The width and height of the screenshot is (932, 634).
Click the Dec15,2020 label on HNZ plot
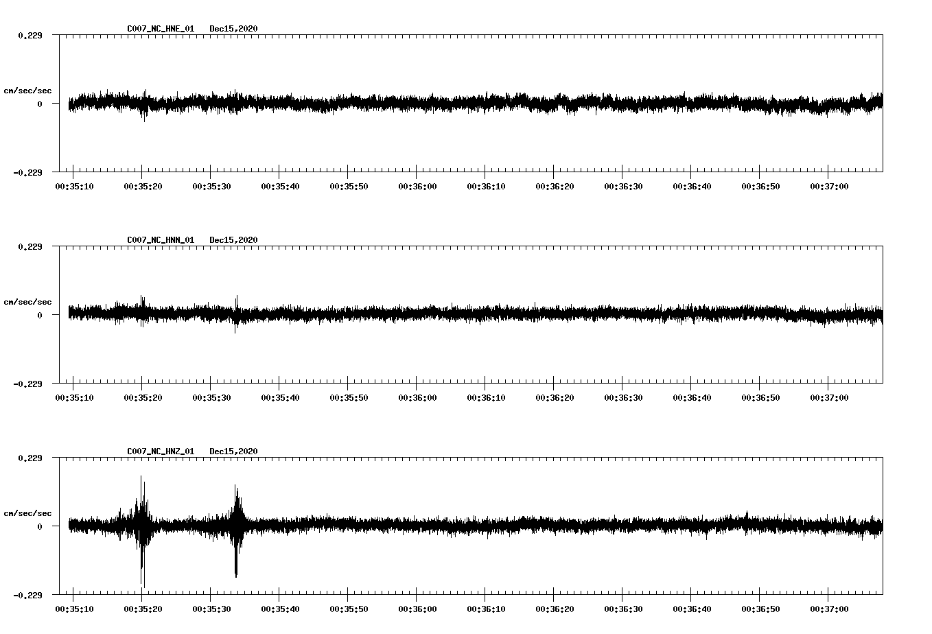click(234, 451)
